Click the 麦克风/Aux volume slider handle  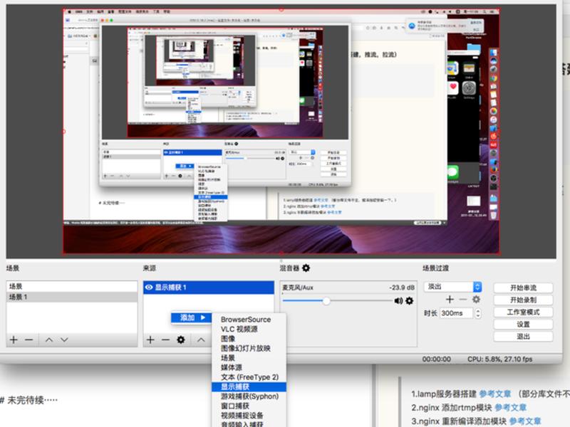pos(326,300)
